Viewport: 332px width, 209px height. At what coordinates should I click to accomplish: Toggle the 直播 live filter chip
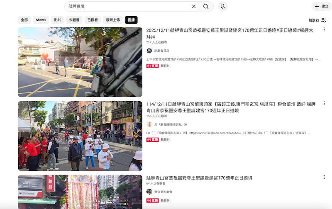[x=131, y=20]
